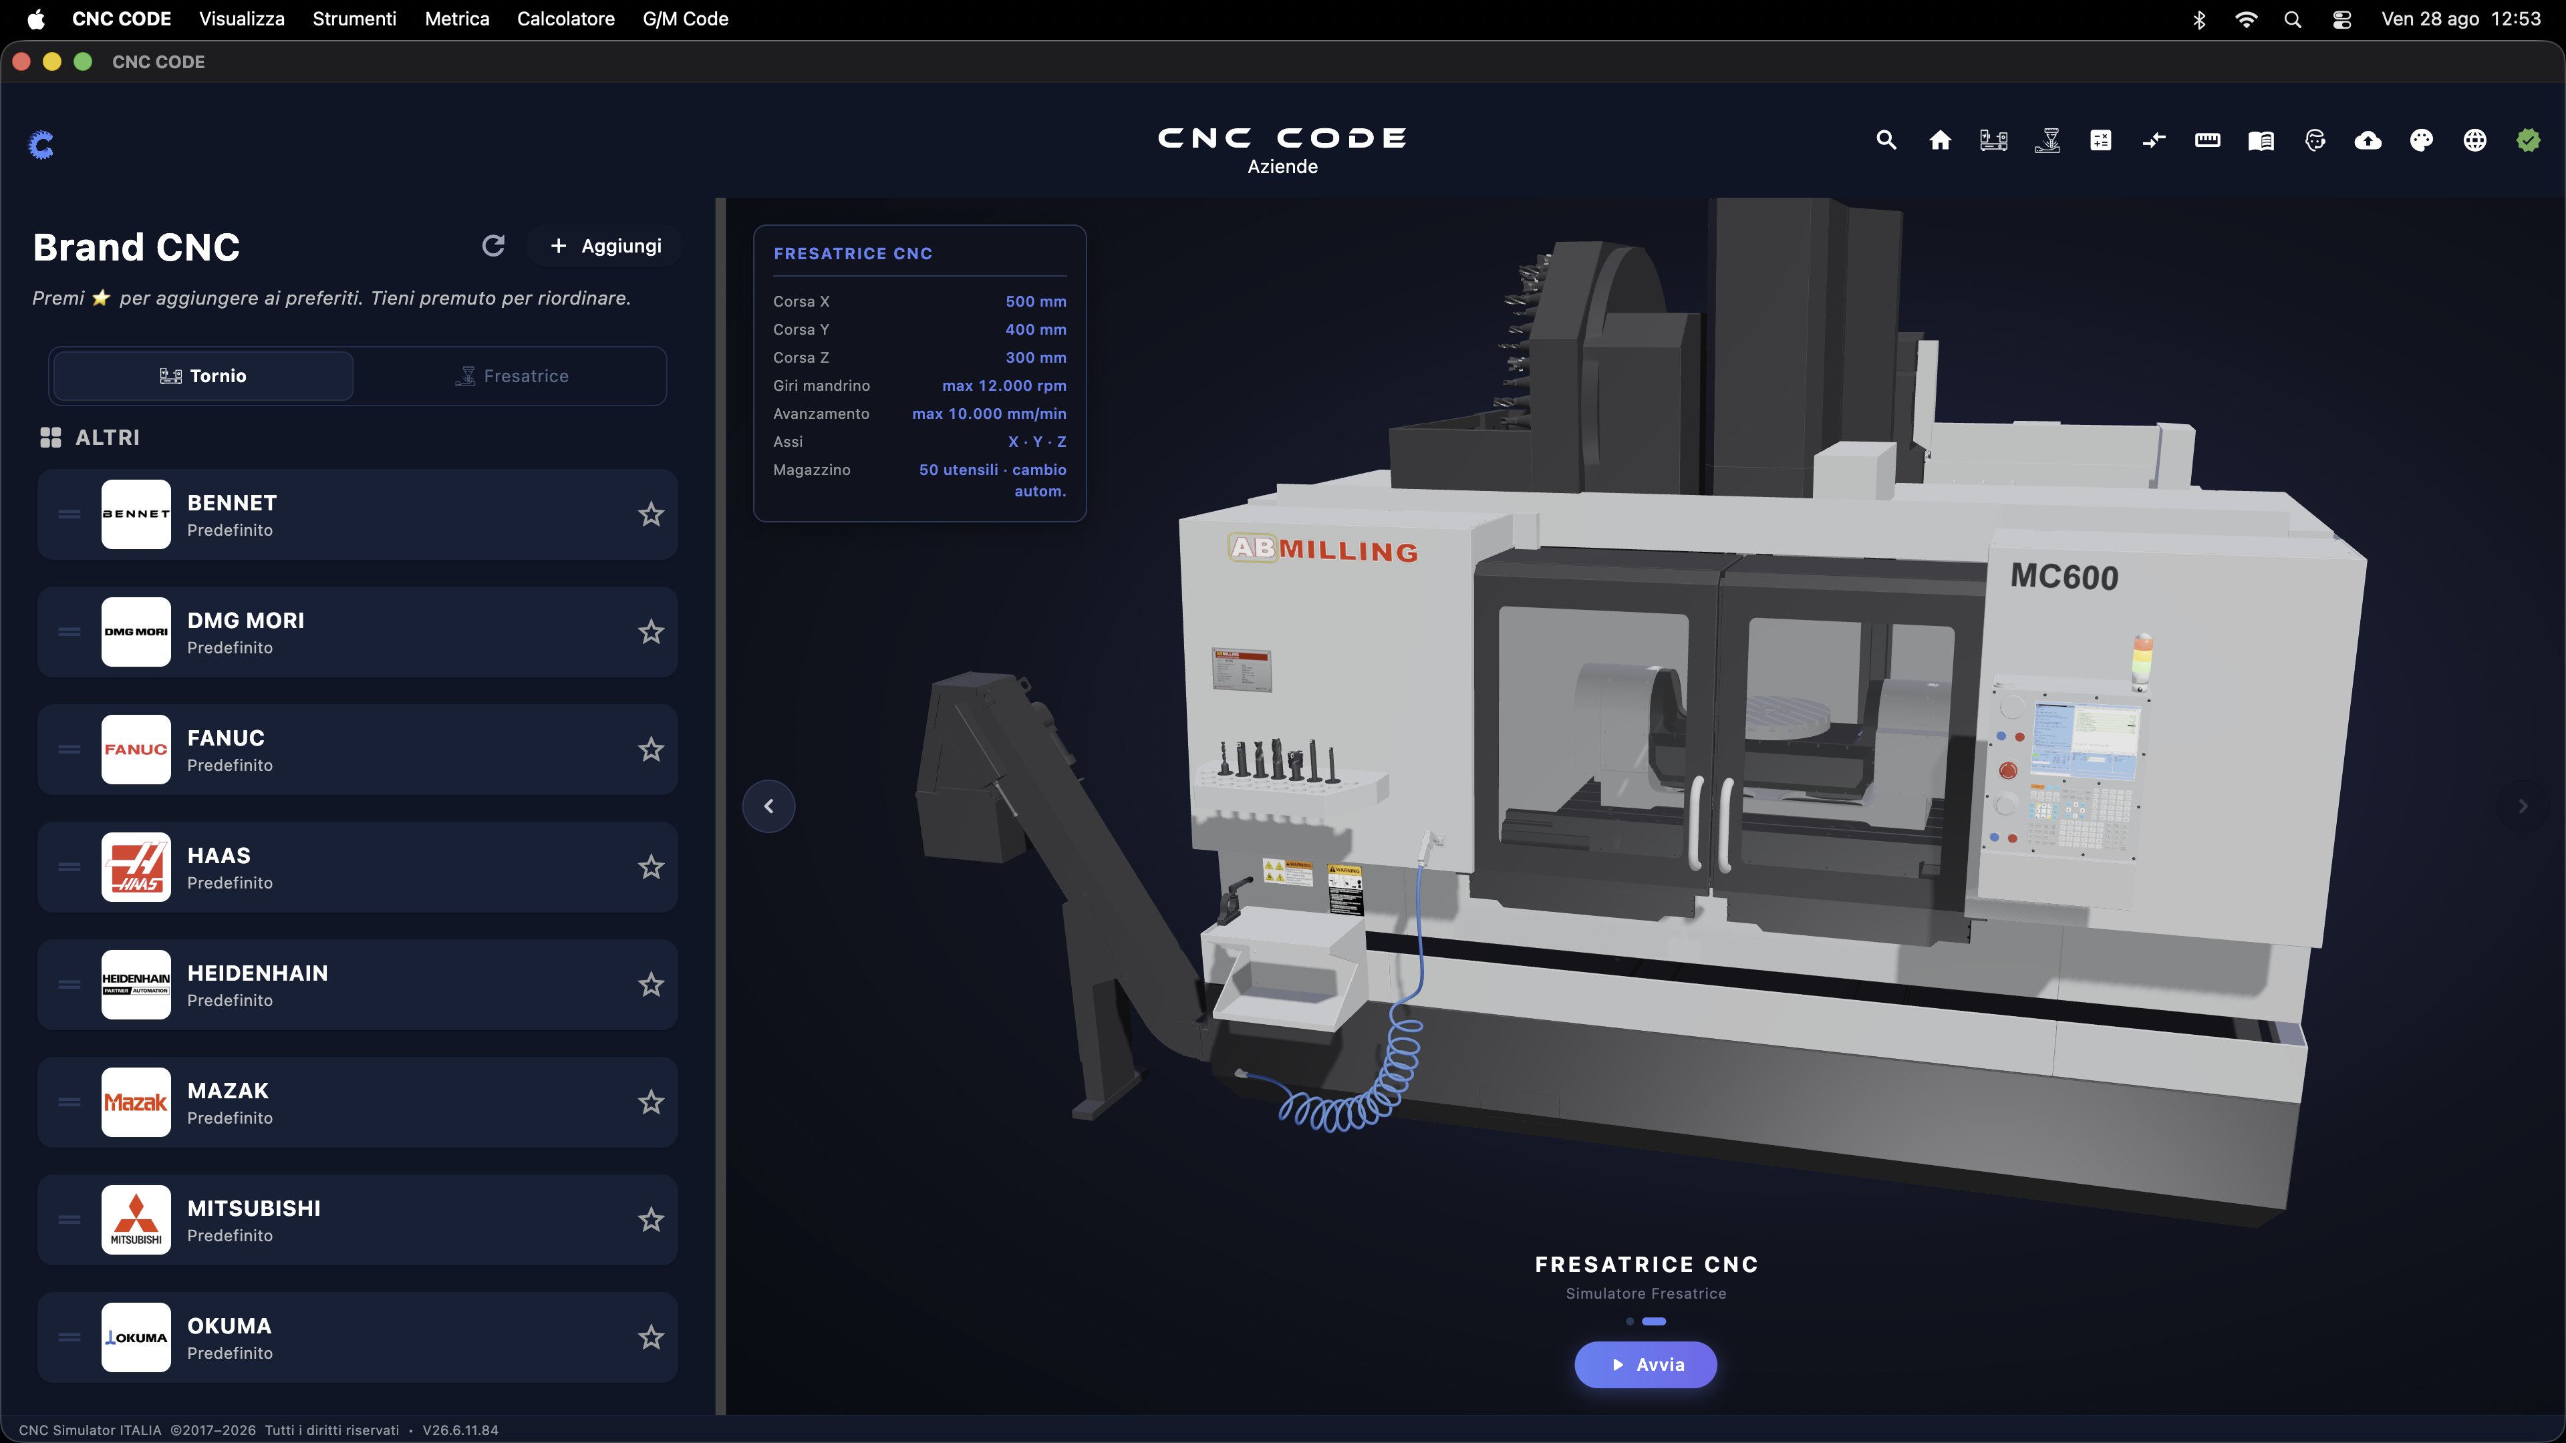The width and height of the screenshot is (2566, 1443).
Task: Select the FANUC brand name
Action: pyautogui.click(x=226, y=738)
